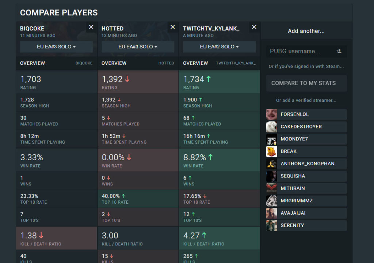Open the EU EA#2 SOLO dropdown

(219, 47)
